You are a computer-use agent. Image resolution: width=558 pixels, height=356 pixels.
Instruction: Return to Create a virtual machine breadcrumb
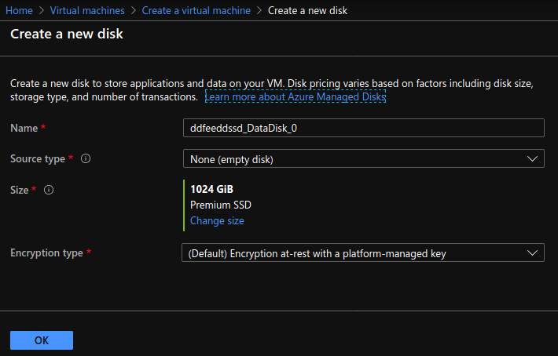click(x=196, y=11)
